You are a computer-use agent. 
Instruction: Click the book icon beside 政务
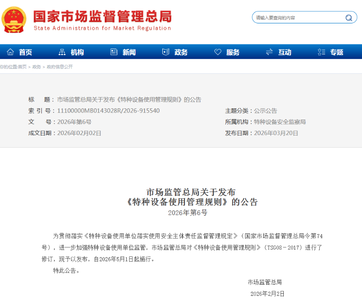pyautogui.click(x=166, y=52)
